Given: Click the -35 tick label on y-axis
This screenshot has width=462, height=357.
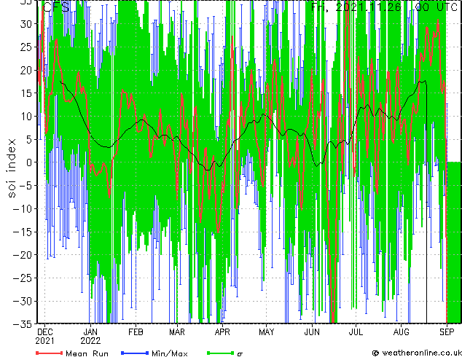Looking at the screenshot, I should (22, 324).
